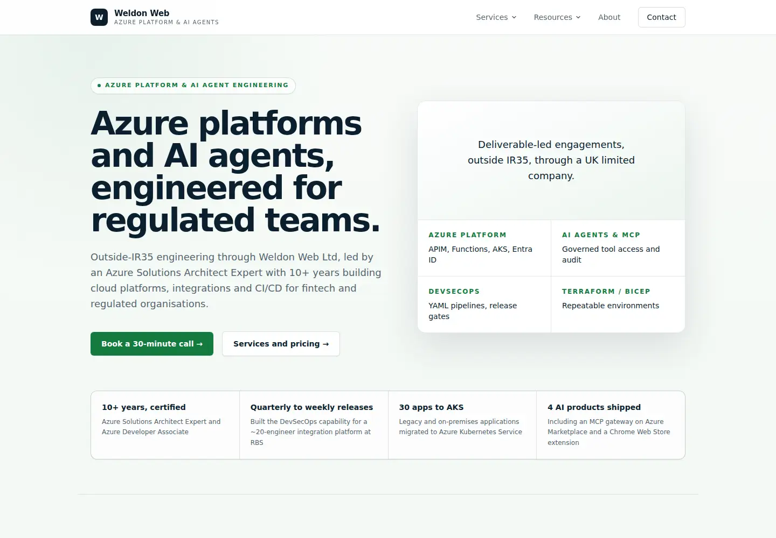Click the main "Azure platforms and AI agents" headline
Viewport: 776px width, 538px height.
tap(235, 172)
